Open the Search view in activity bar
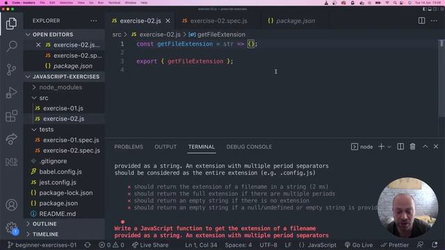445x250 pixels. [x=11, y=47]
